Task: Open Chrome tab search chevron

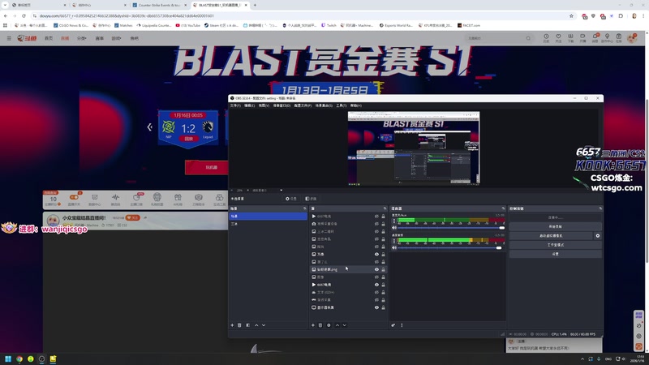Action: pyautogui.click(x=5, y=5)
